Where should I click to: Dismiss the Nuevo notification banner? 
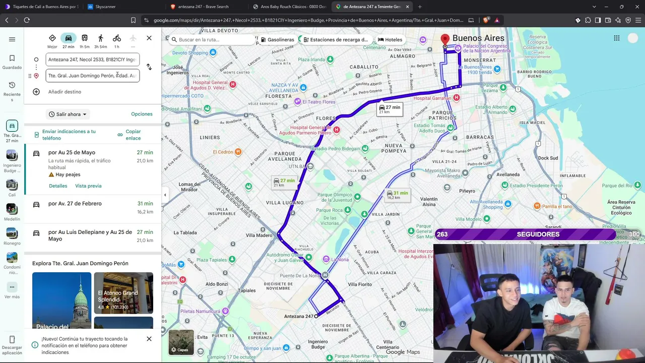point(149,339)
